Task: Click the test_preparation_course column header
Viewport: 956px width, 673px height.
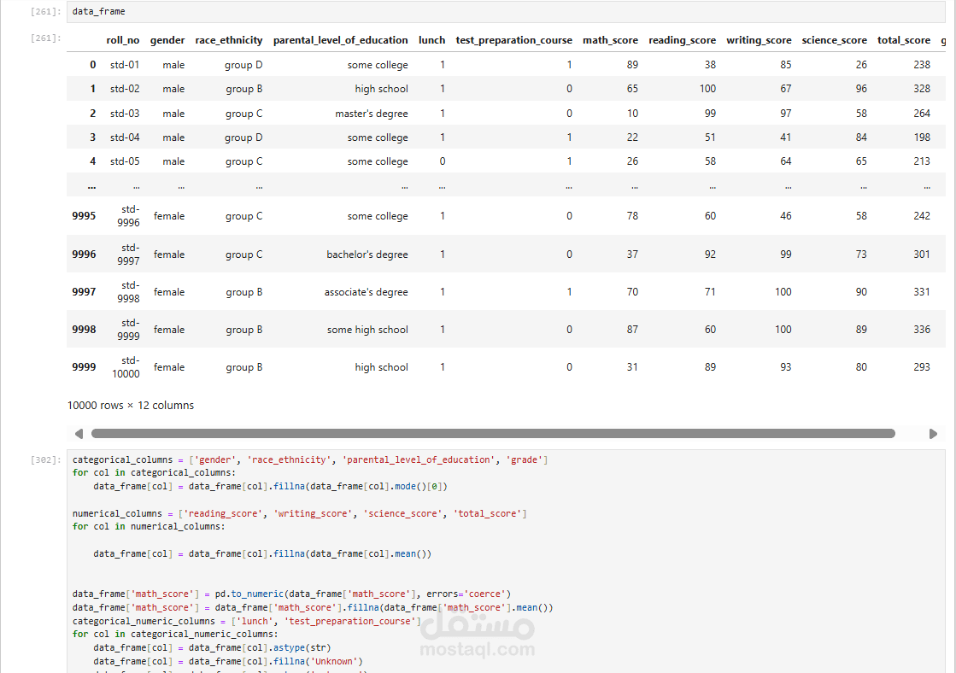Action: click(x=513, y=40)
